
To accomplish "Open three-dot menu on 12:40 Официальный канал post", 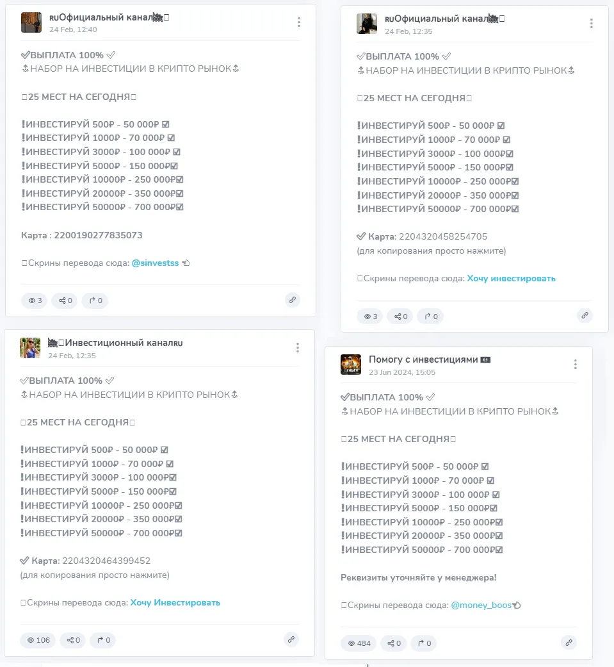I will coord(299,22).
